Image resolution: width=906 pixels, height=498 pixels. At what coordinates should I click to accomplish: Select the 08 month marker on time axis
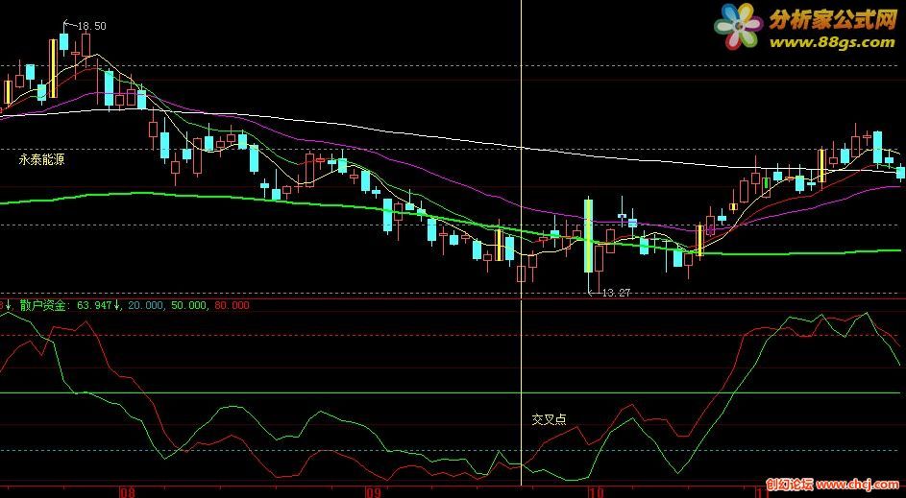click(128, 492)
